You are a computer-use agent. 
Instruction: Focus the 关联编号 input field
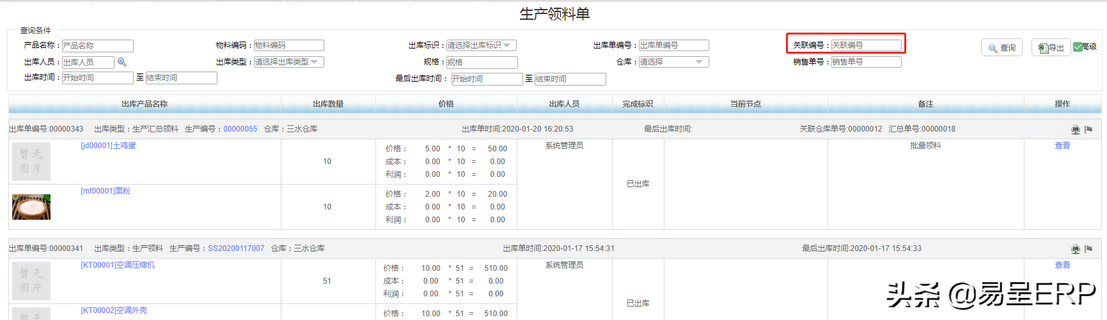pyautogui.click(x=866, y=45)
